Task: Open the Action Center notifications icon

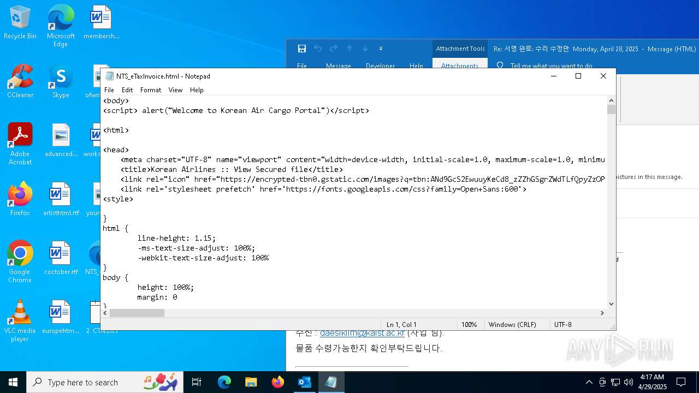Action: pyautogui.click(x=681, y=382)
